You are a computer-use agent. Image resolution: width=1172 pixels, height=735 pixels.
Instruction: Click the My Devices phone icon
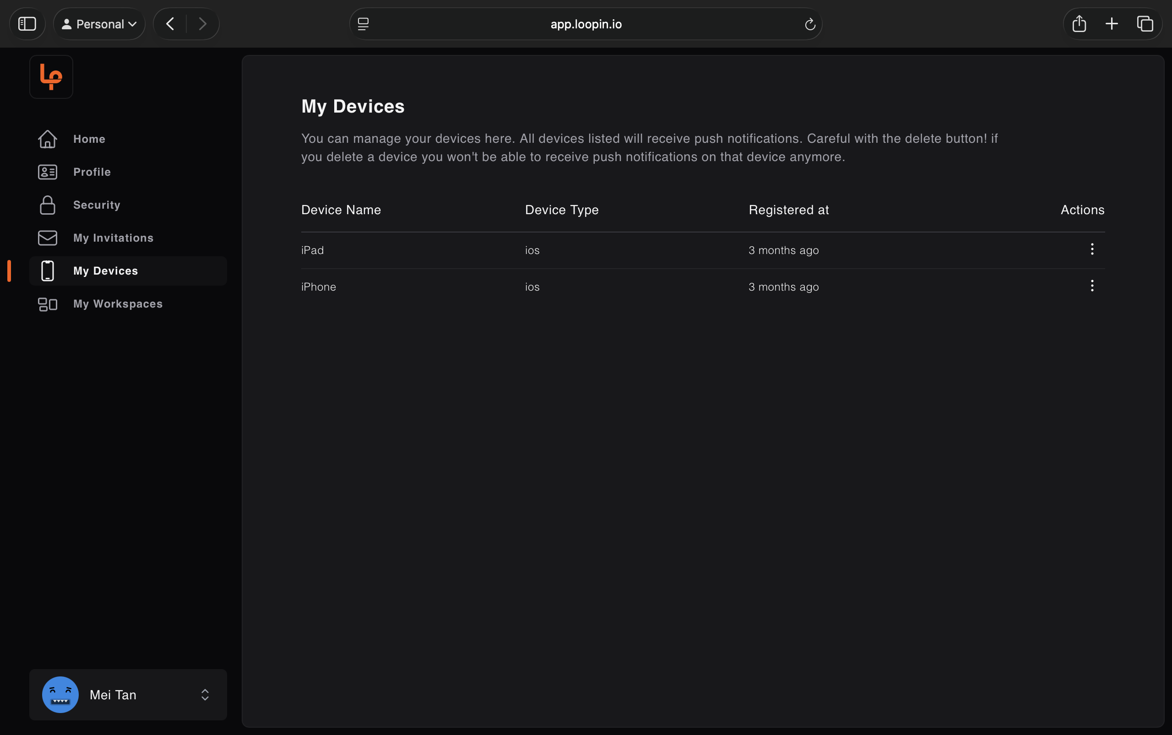[x=48, y=271]
